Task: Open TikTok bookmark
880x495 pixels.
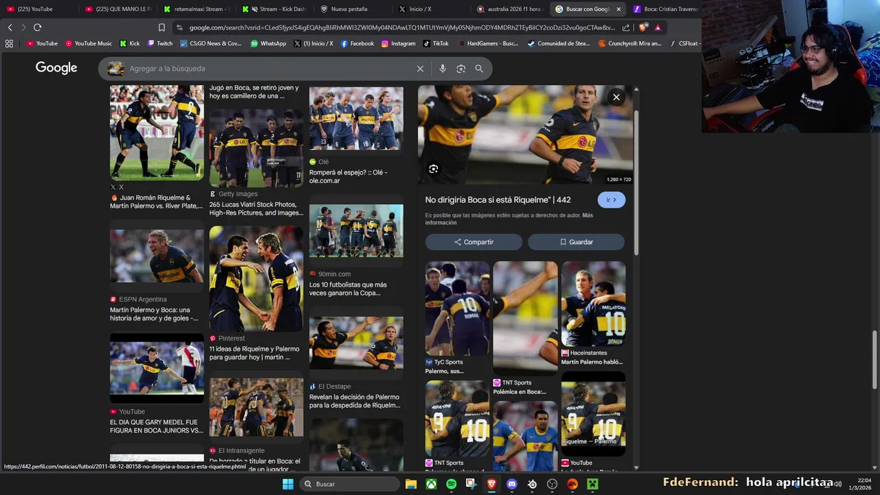Action: click(x=436, y=43)
